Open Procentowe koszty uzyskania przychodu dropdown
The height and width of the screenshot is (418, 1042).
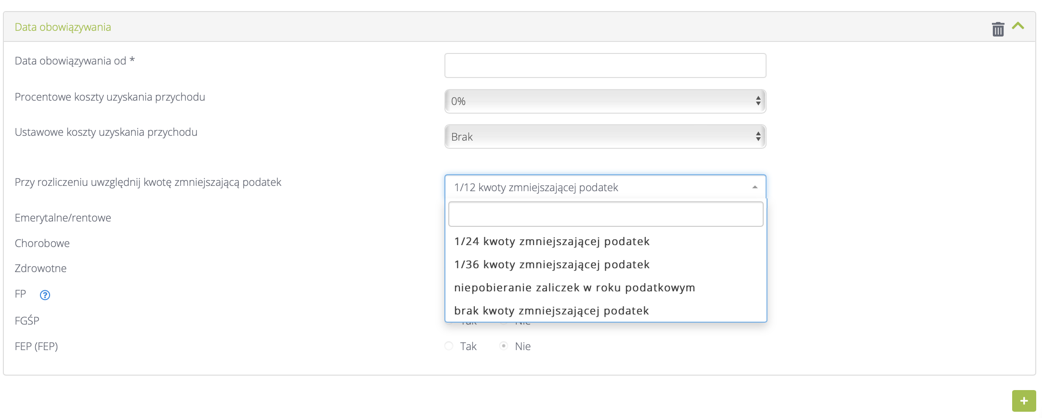[x=605, y=101]
